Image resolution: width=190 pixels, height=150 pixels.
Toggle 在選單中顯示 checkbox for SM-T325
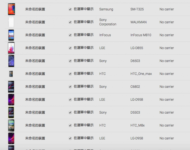coord(70,9)
